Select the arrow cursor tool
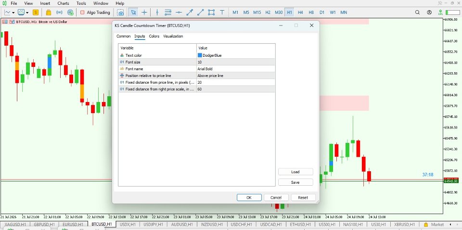Viewport: 462px width, 230px height. (x=133, y=13)
